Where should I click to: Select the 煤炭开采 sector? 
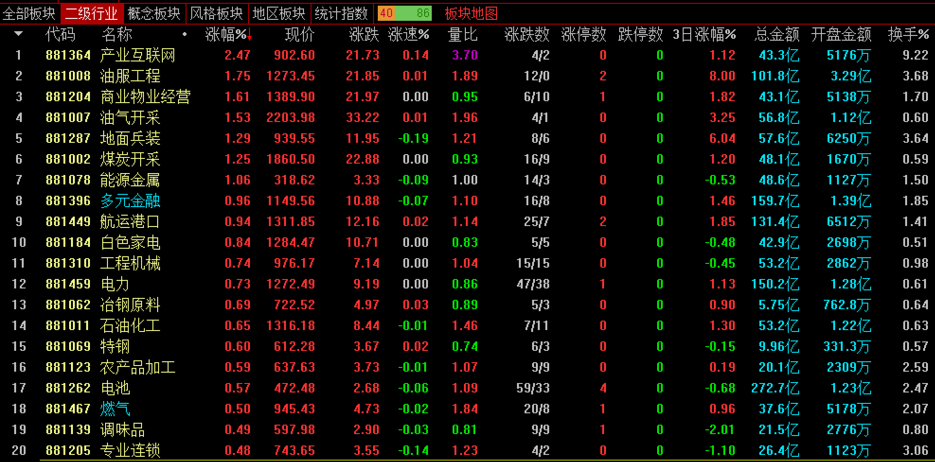(130, 159)
